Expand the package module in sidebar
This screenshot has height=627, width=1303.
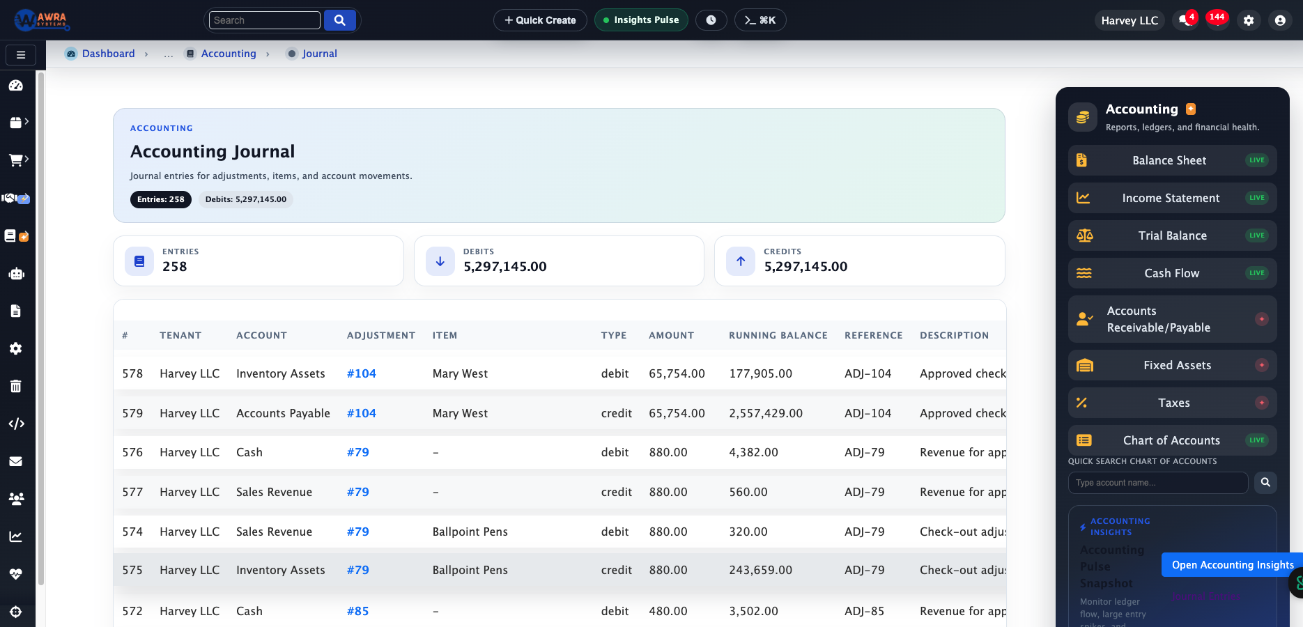click(x=15, y=122)
